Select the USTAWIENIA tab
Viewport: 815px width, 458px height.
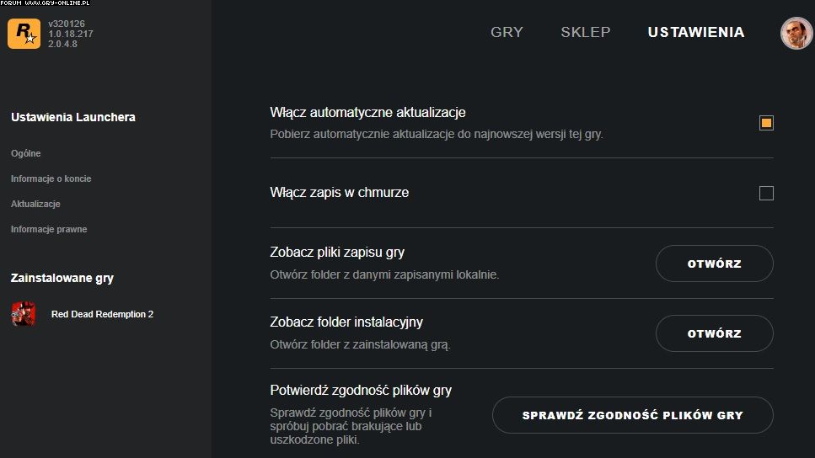[x=695, y=32]
